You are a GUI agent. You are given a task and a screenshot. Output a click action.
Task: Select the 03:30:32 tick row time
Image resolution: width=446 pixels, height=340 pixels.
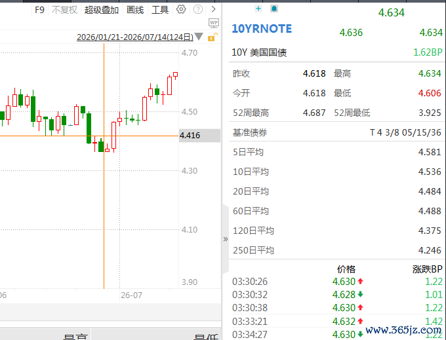250,295
